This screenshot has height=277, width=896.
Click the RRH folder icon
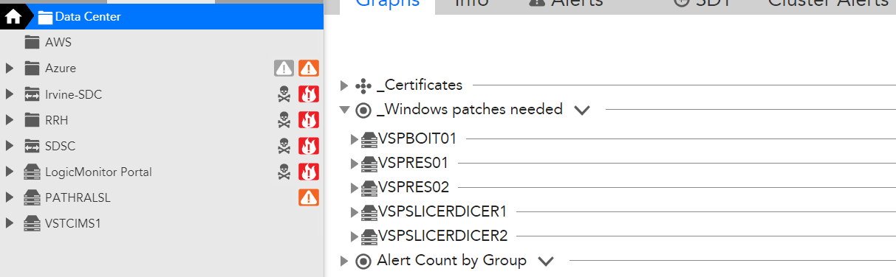31,120
